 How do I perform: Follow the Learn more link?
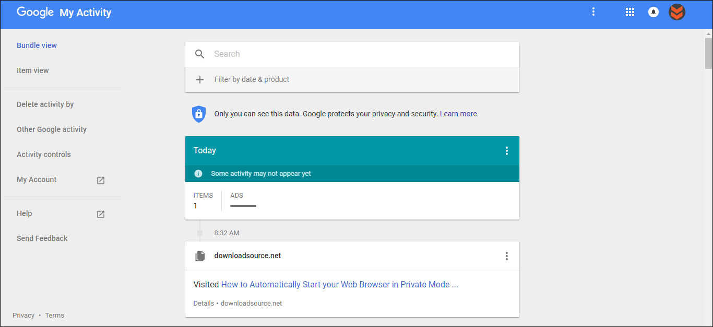[x=458, y=114]
